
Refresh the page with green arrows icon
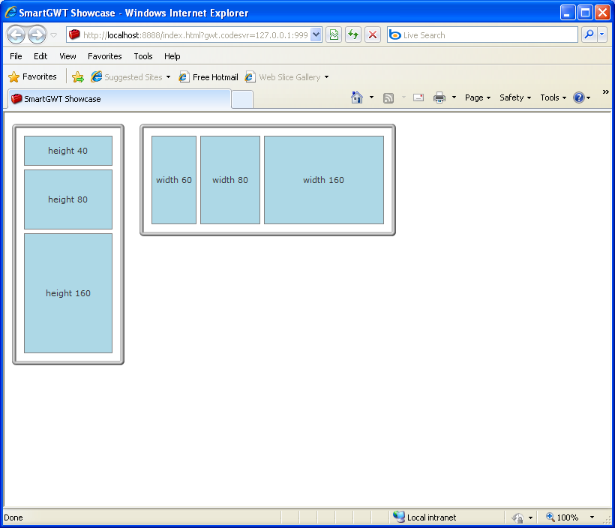(353, 35)
